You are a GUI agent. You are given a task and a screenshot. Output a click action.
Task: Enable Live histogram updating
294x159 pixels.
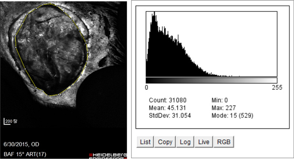[204, 142]
